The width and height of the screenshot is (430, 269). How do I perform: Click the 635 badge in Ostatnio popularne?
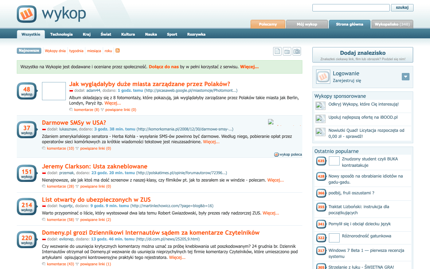pyautogui.click(x=321, y=161)
